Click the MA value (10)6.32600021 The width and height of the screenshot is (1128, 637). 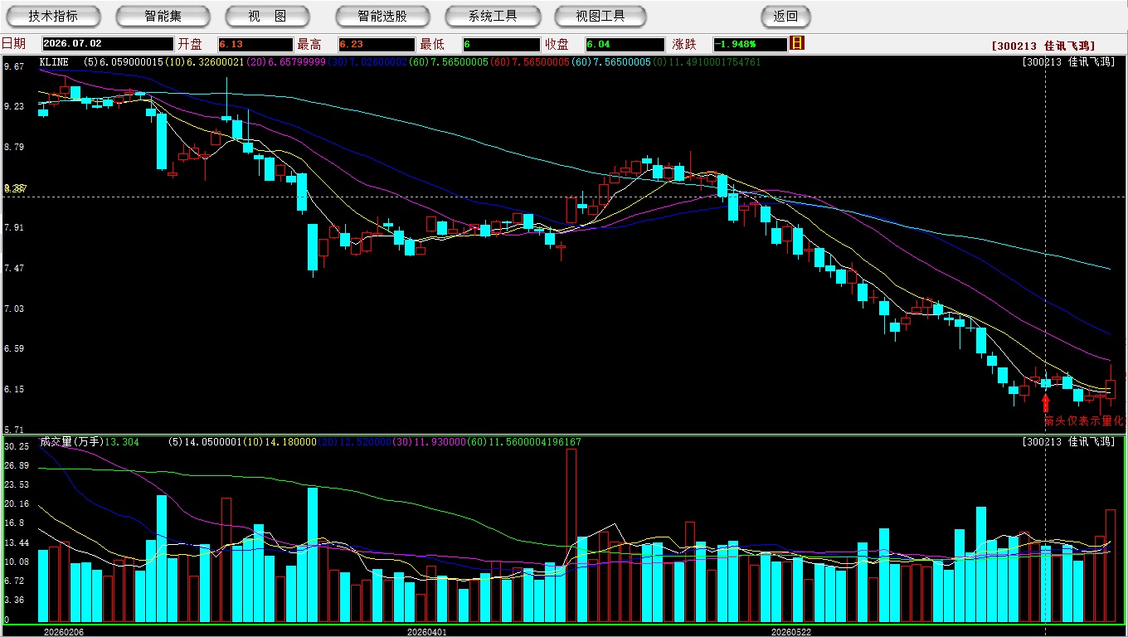coord(204,62)
